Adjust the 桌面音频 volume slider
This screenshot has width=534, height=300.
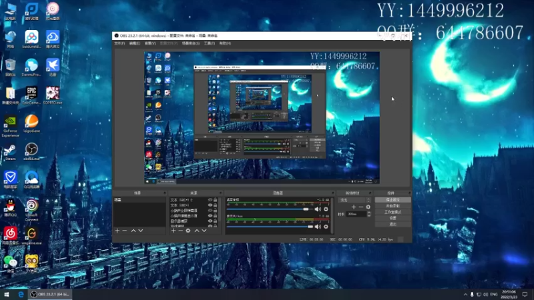[270, 209]
